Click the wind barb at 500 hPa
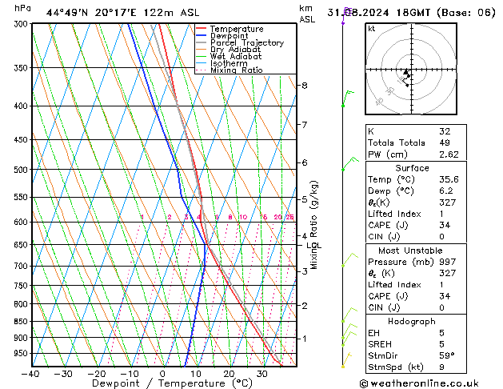This screenshot has width=503, height=389. 348,164
